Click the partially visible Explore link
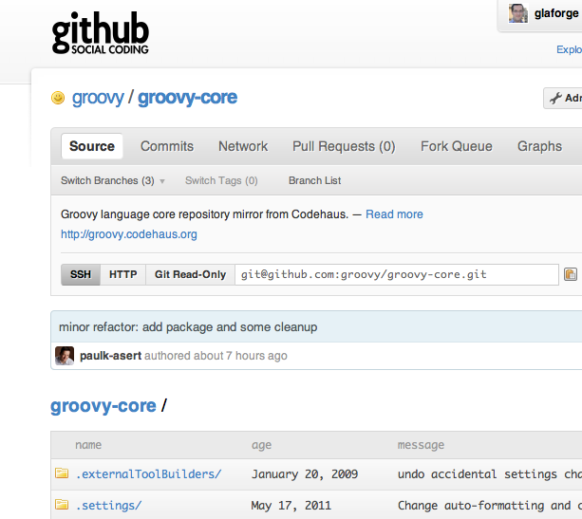582x519 pixels. pos(569,49)
